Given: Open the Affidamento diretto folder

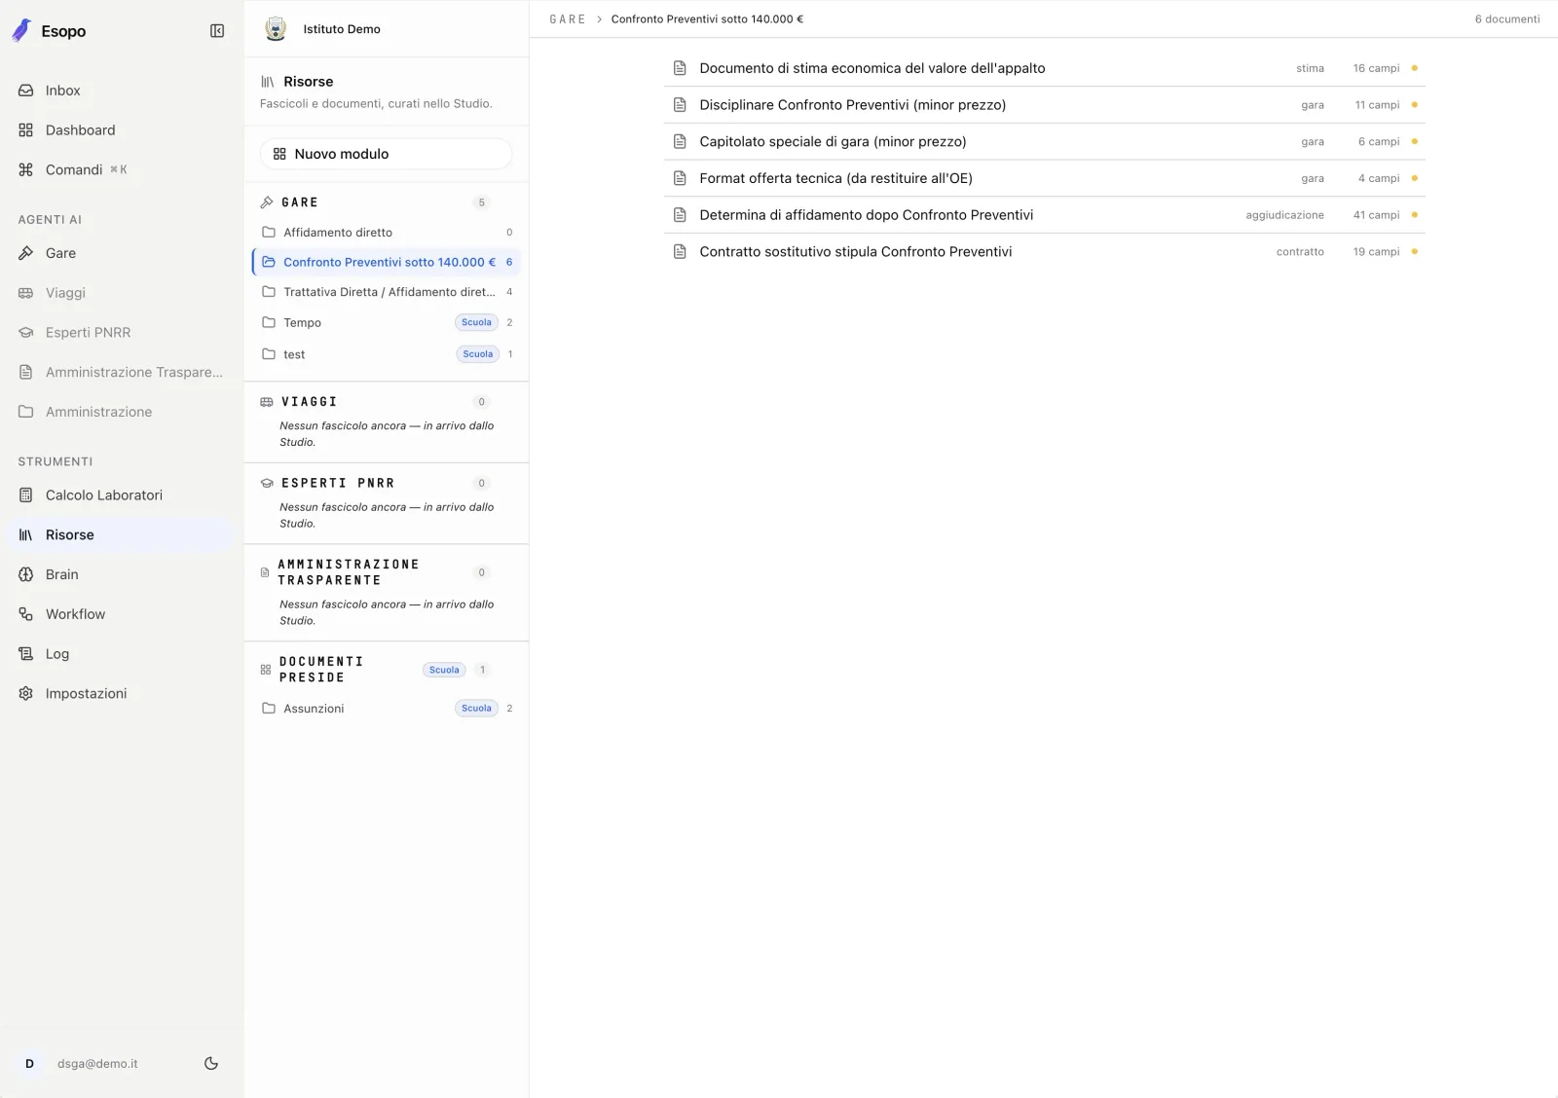Looking at the screenshot, I should click(386, 233).
